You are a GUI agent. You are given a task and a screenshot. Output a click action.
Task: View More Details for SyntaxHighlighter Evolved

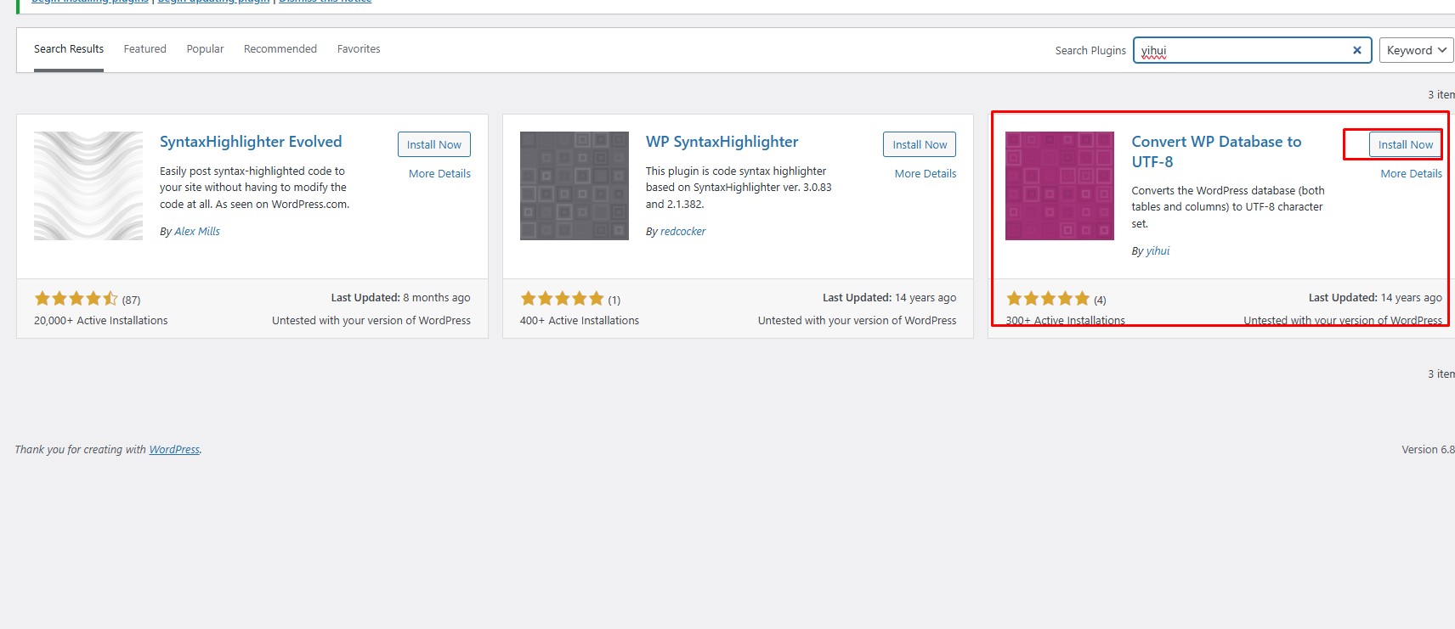439,174
